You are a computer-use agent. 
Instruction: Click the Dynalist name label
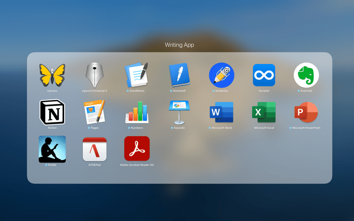(264, 91)
